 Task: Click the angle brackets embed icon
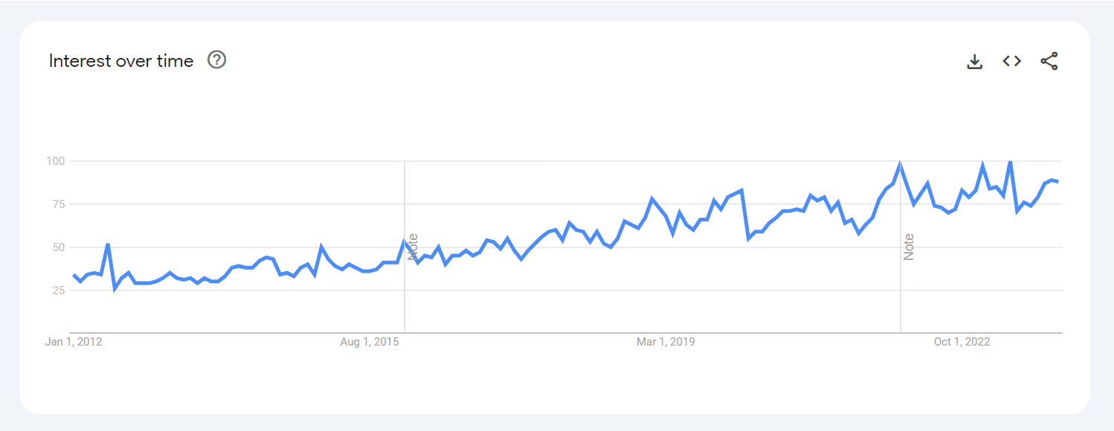point(1011,61)
